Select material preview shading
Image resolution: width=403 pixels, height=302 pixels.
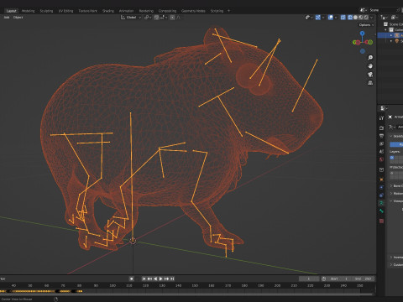click(361, 18)
